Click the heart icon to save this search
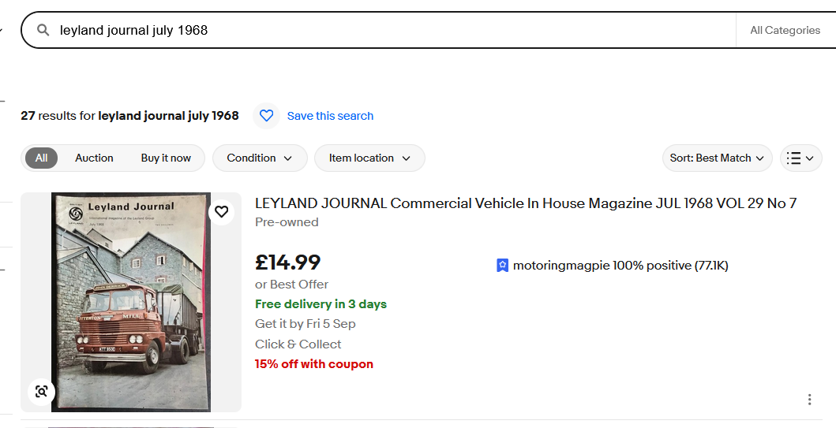 click(267, 116)
